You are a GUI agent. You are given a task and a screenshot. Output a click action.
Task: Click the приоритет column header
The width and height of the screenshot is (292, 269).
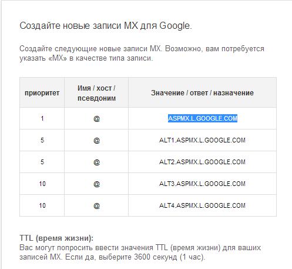click(x=42, y=93)
